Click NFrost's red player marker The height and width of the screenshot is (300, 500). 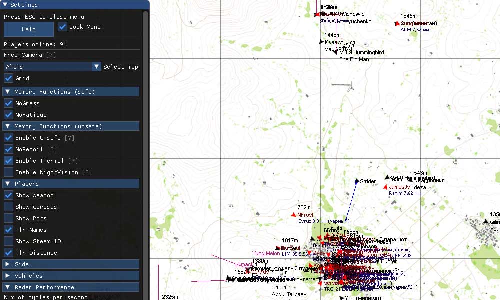click(293, 215)
